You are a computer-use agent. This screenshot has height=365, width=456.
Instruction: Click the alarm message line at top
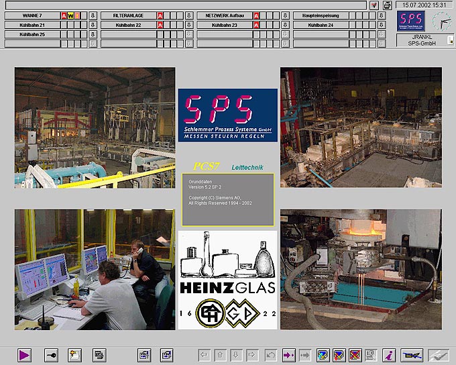186,5
